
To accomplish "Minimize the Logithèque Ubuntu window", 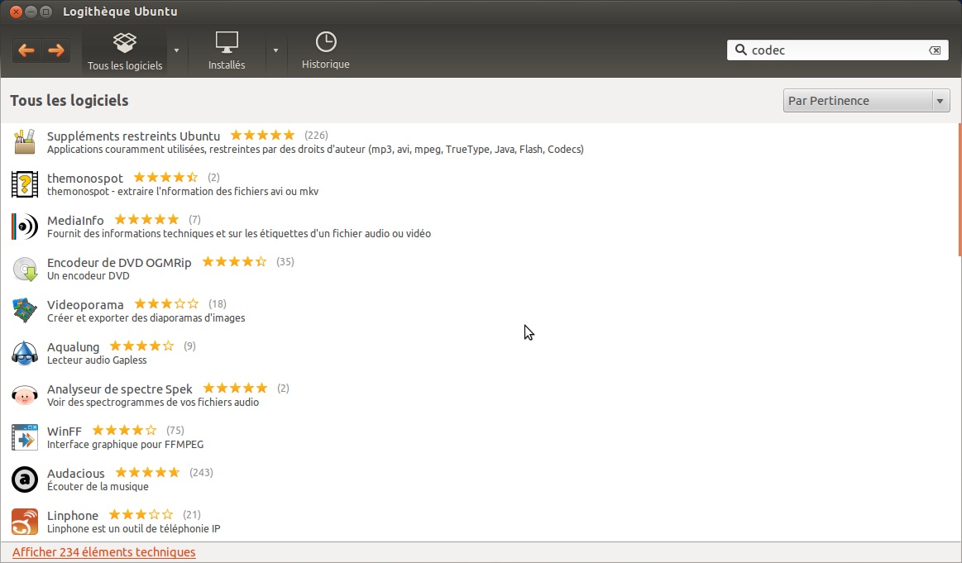I will 31,12.
